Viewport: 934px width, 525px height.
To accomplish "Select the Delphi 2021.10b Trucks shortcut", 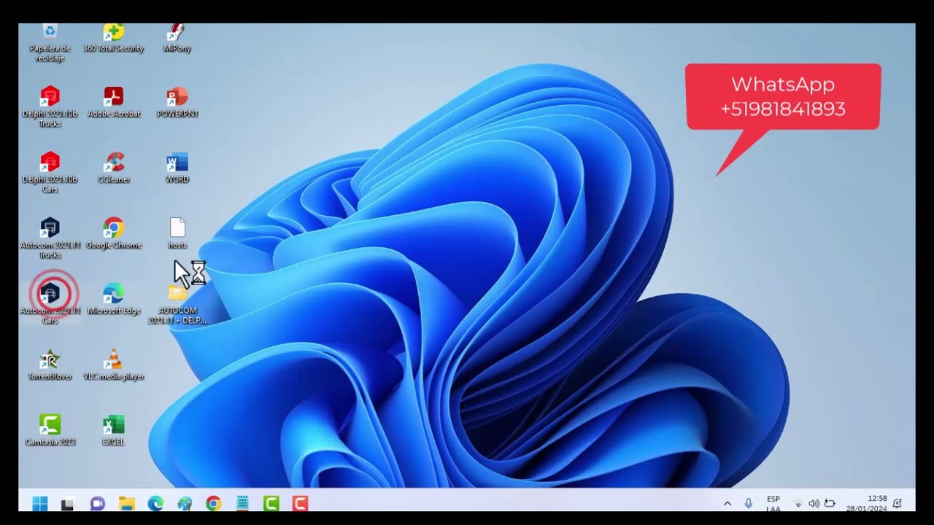I will 50,106.
